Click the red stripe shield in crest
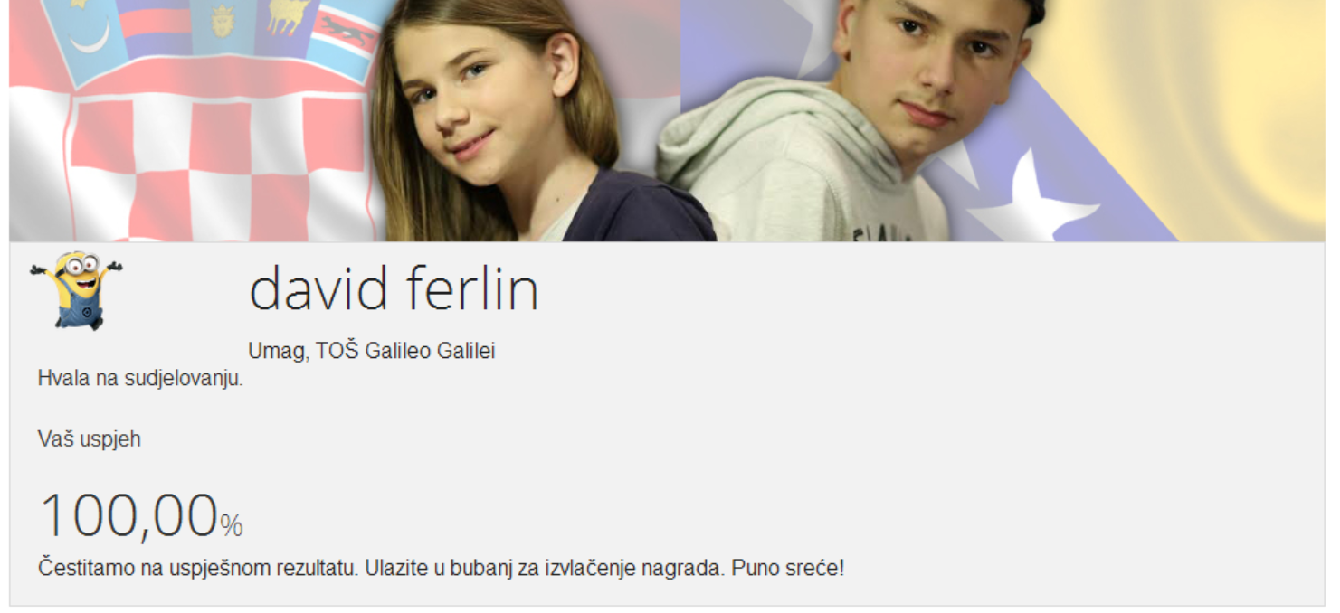Image resolution: width=1340 pixels, height=613 pixels. (x=156, y=27)
